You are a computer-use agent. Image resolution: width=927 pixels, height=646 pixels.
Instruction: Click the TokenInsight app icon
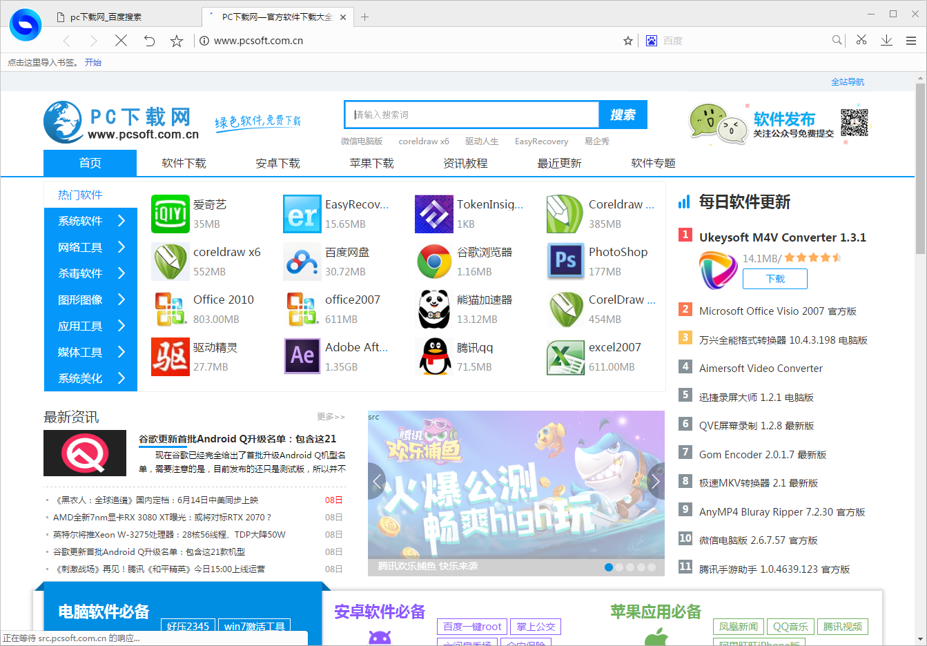434,214
